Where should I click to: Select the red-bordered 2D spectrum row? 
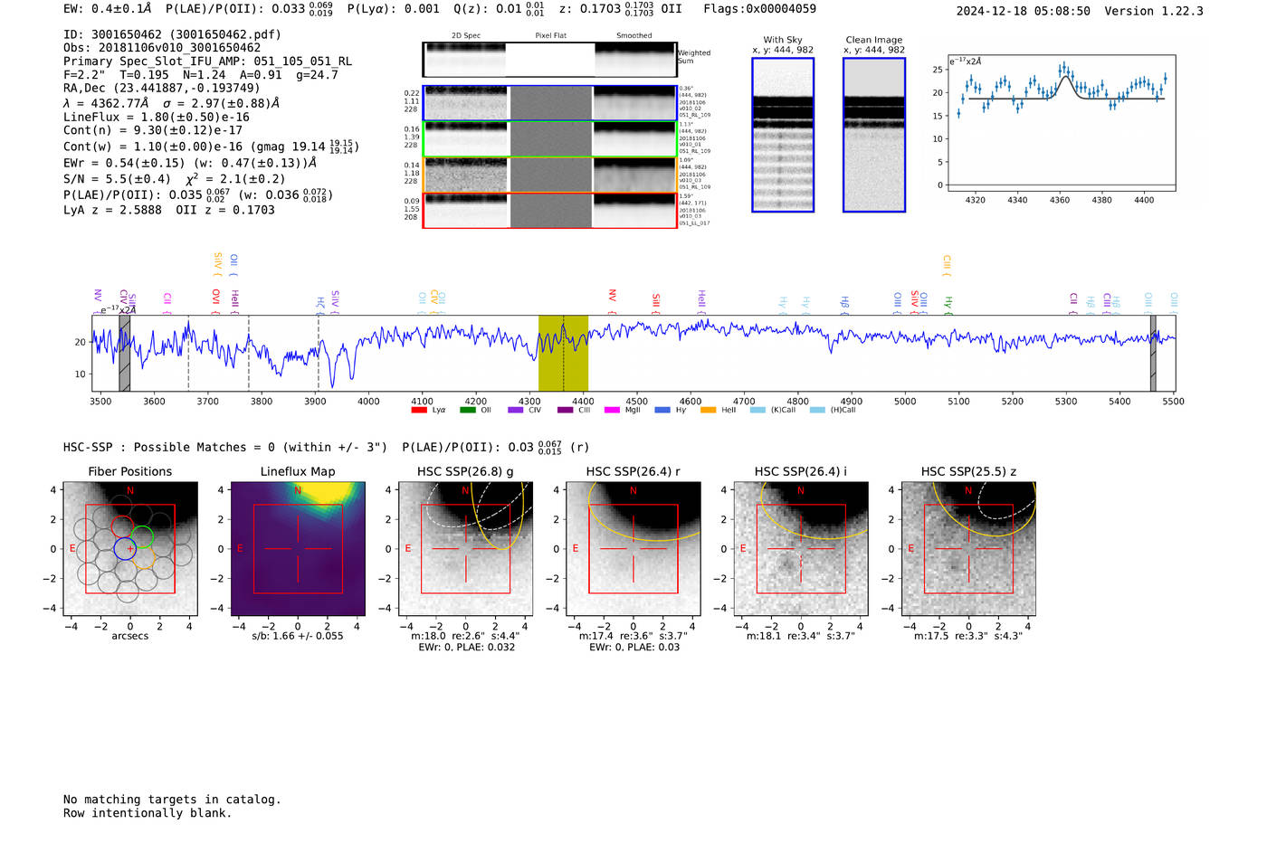pyautogui.click(x=549, y=211)
